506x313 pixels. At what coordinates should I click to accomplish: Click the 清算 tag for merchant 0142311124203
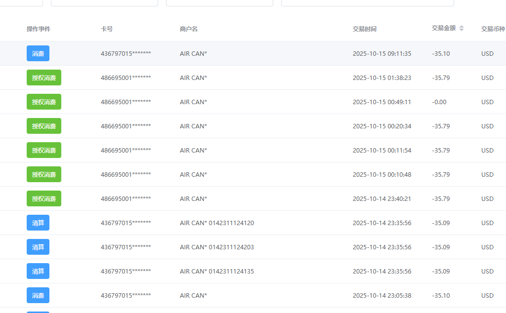pos(38,247)
